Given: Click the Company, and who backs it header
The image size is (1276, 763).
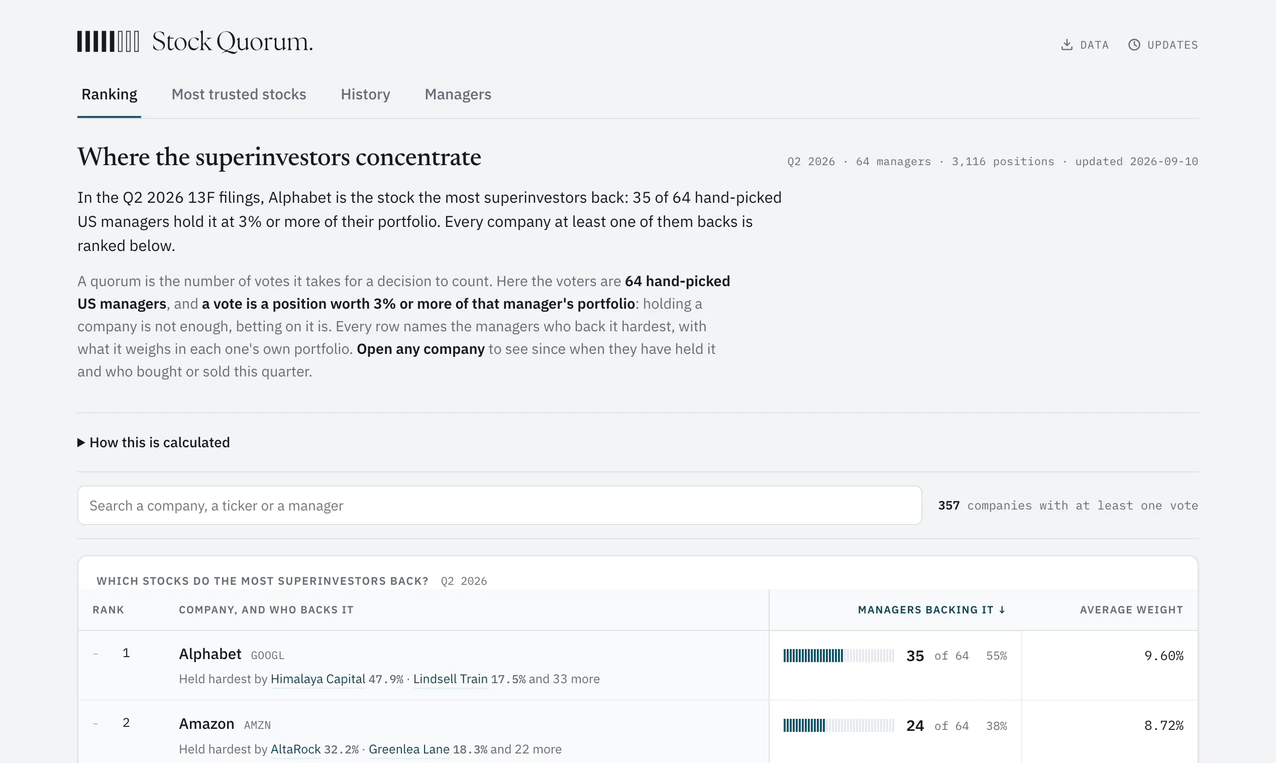Looking at the screenshot, I should [266, 610].
